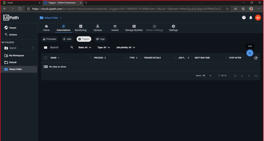
Task: Open Storage Buckets
Action: [x=134, y=28]
